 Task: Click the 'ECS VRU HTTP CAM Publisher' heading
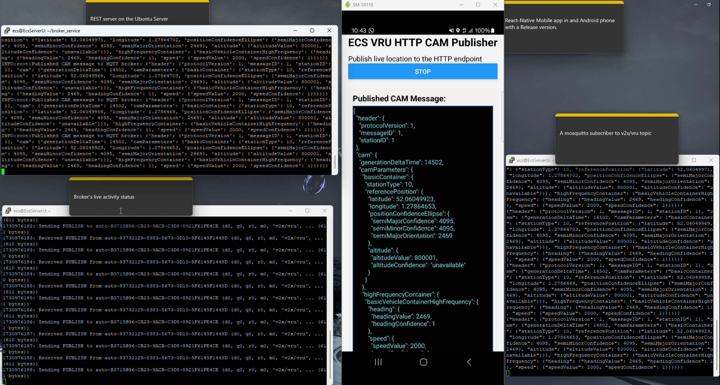pos(423,43)
